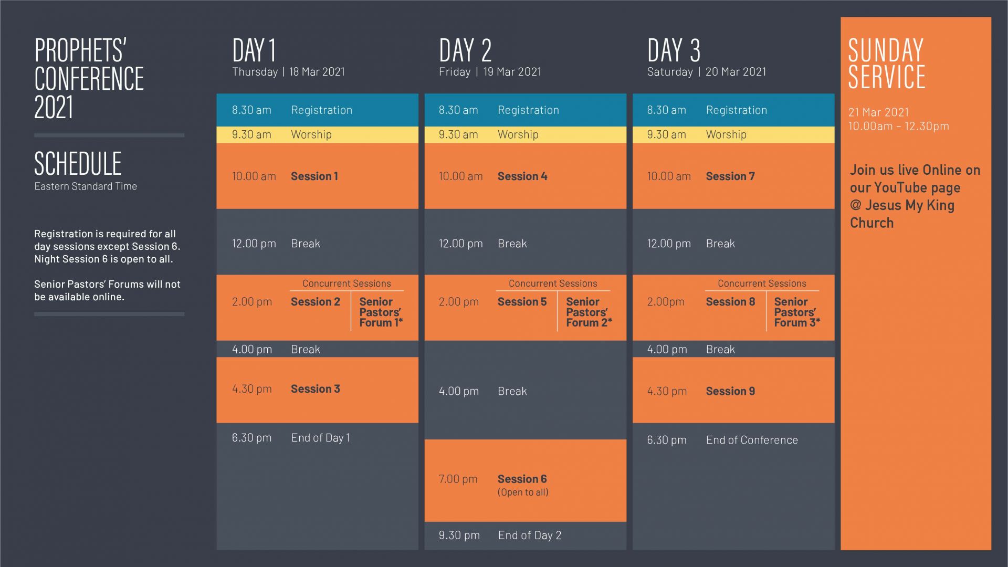Click the YouTube page invitation text
This screenshot has height=567, width=1008.
915,196
